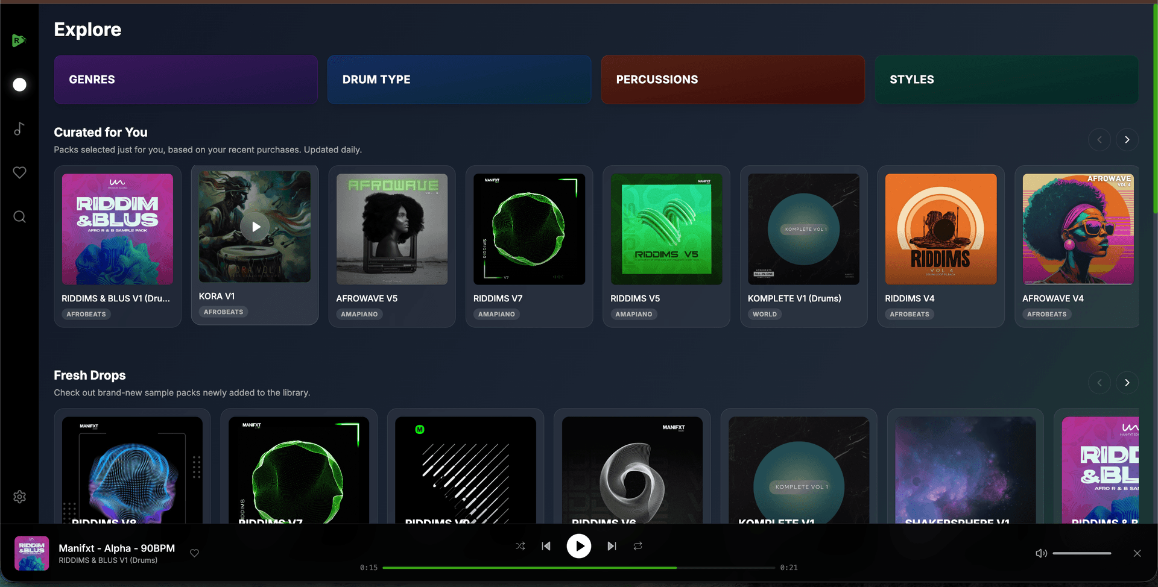Open the KORA V1 pack title
The height and width of the screenshot is (587, 1158).
point(217,296)
